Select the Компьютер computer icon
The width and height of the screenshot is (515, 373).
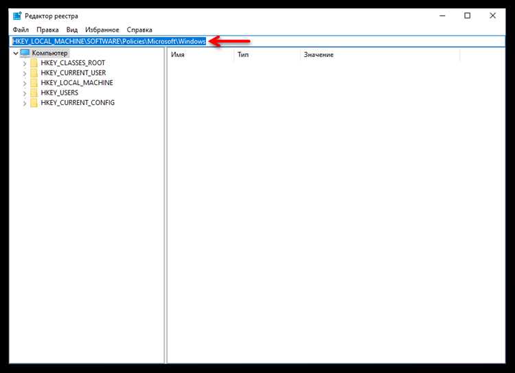[x=25, y=53]
